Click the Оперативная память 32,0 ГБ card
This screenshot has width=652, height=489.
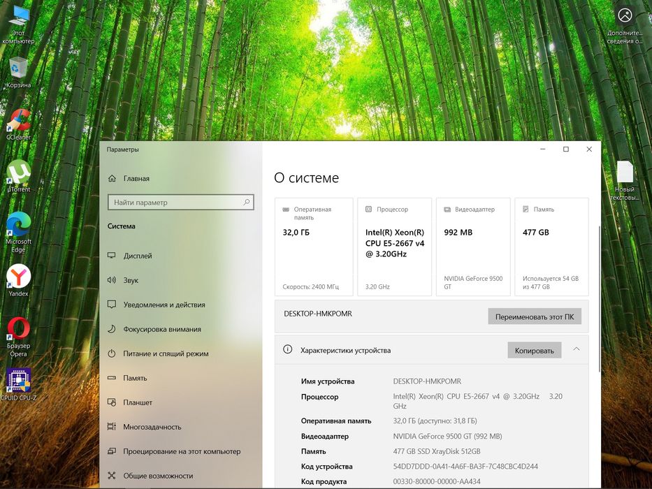(314, 247)
